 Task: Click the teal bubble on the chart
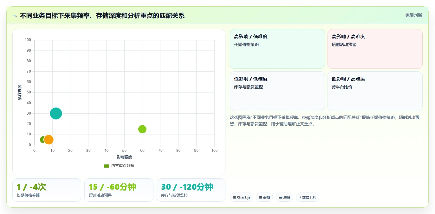(x=56, y=113)
